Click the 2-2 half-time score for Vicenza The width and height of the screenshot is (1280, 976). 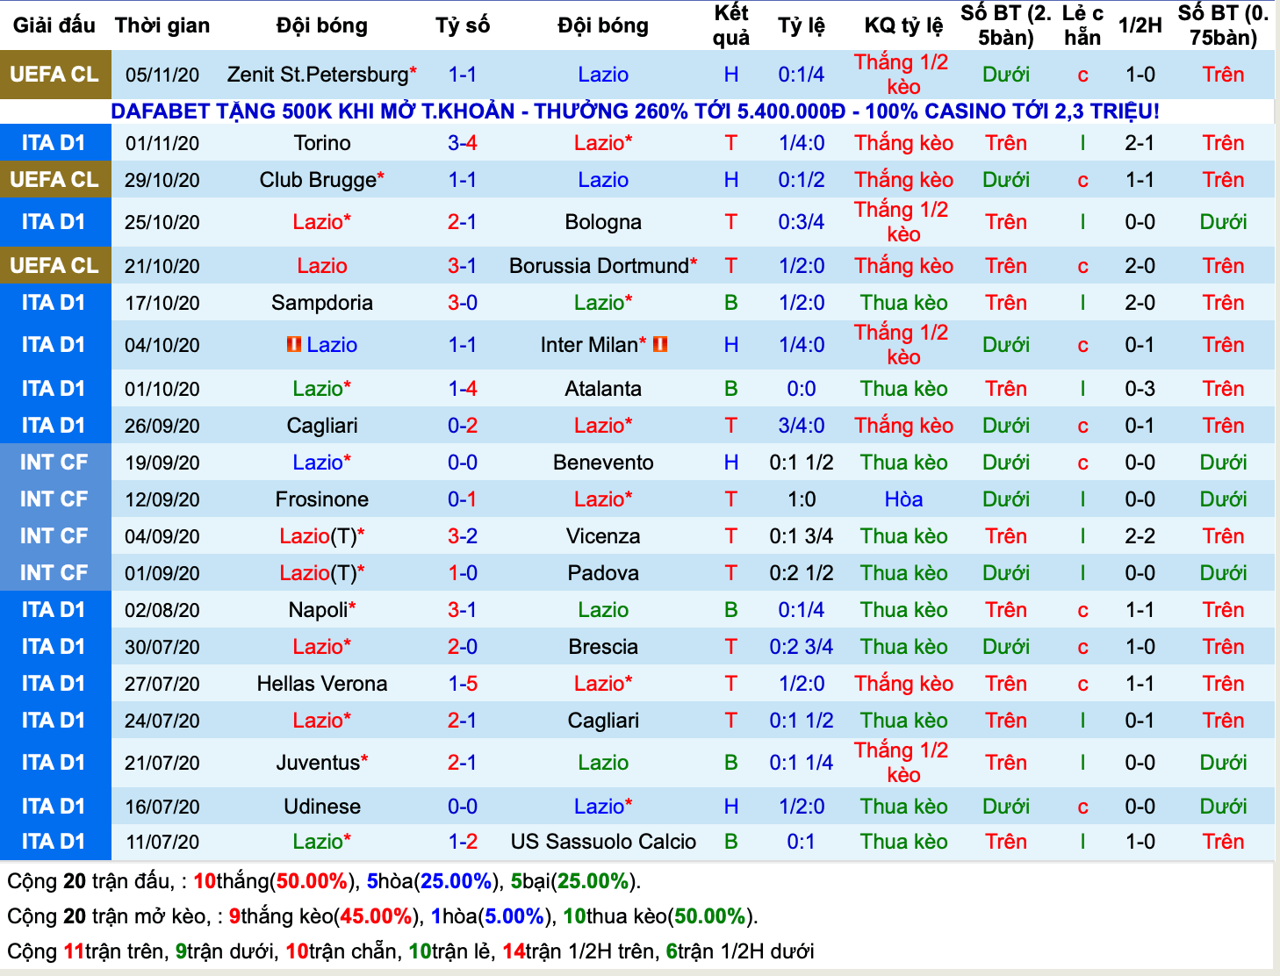click(x=1140, y=536)
